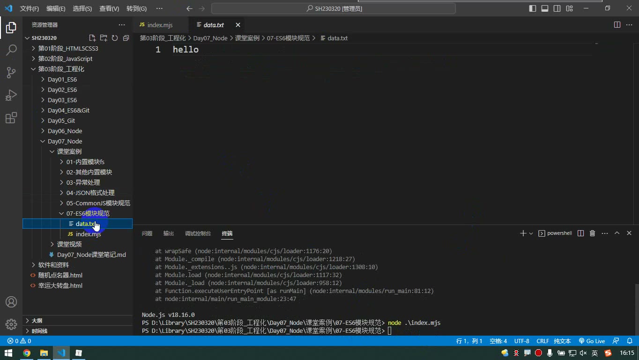Collapse all folders in explorer
Viewport: 639px width, 360px height.
tap(126, 38)
